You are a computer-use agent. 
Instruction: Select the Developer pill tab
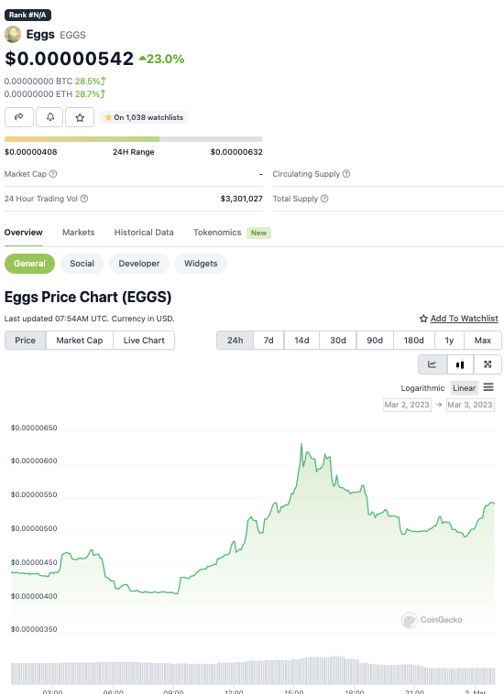[x=139, y=264]
